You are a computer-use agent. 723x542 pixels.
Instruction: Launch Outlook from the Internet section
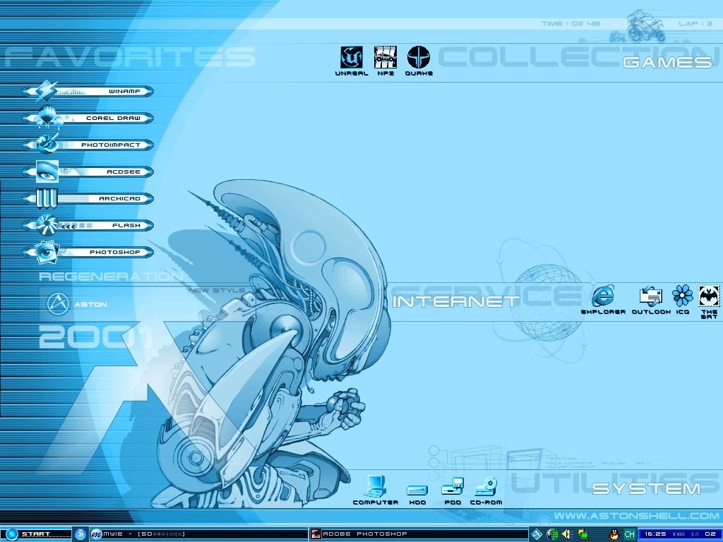pos(650,296)
